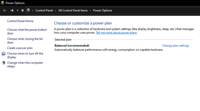Select All Control Panel Items breadcrumb
200x111 pixels.
(x=73, y=10)
